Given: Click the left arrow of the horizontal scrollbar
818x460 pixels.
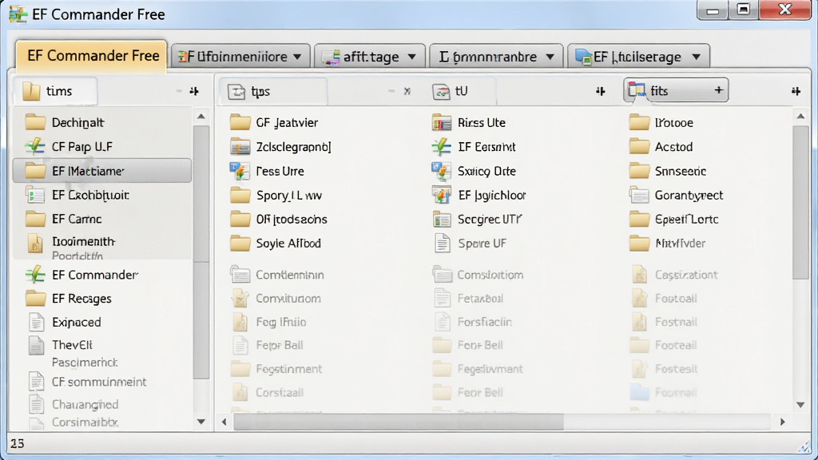Looking at the screenshot, I should tap(224, 422).
